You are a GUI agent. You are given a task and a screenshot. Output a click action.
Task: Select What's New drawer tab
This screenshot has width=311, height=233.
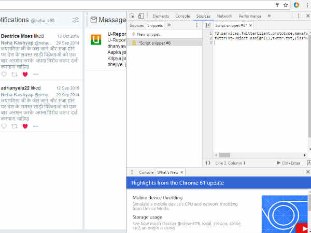[x=168, y=172]
